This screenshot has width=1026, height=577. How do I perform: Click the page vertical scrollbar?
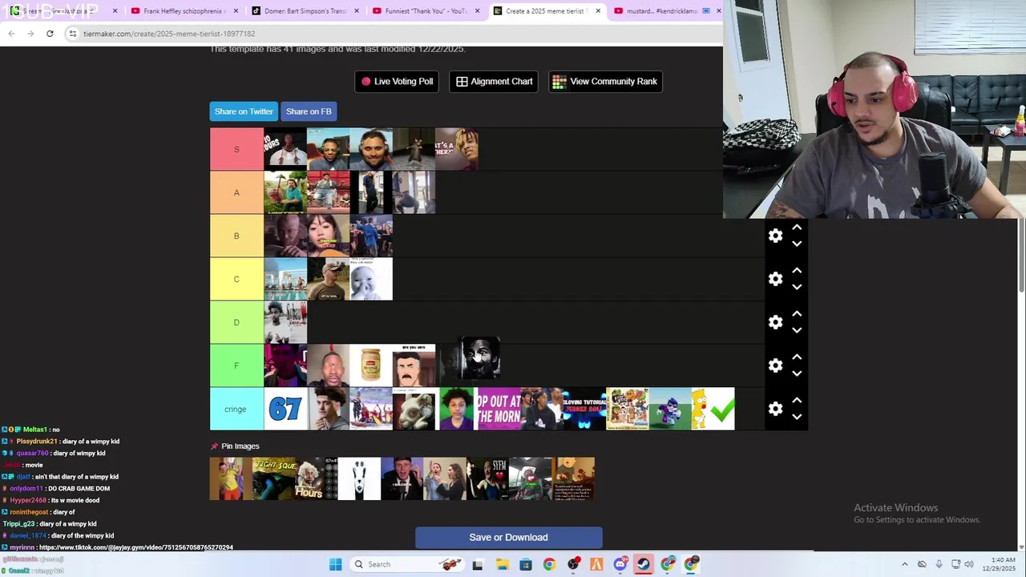[1021, 256]
